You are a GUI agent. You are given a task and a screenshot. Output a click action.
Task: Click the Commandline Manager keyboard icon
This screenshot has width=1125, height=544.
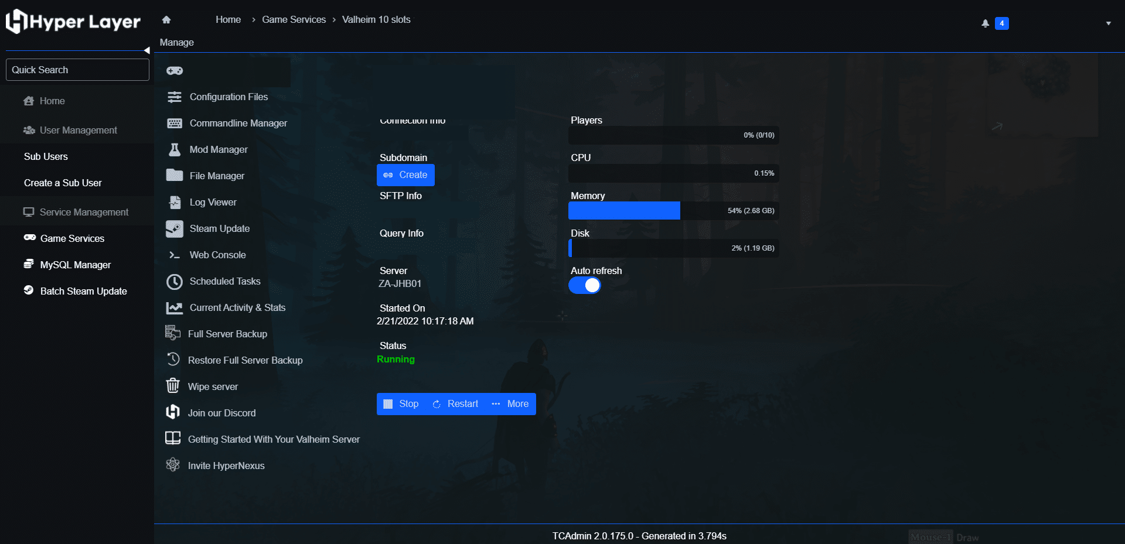175,124
